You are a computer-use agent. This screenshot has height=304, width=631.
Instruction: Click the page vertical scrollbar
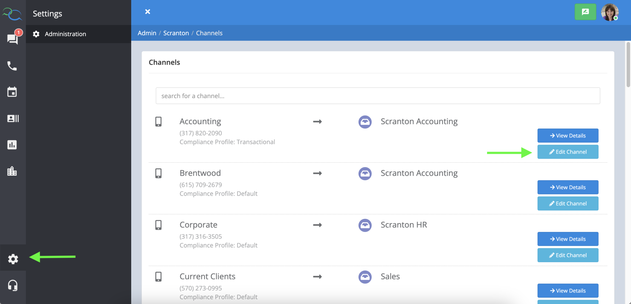click(x=628, y=65)
